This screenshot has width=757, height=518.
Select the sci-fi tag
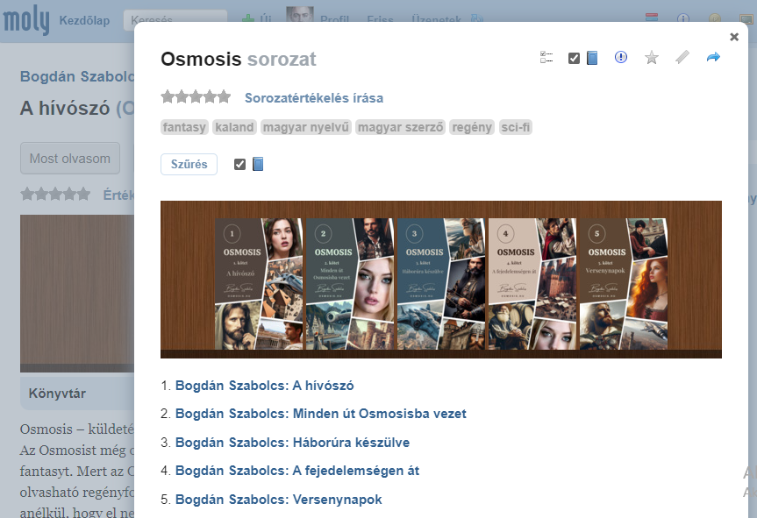pos(515,127)
